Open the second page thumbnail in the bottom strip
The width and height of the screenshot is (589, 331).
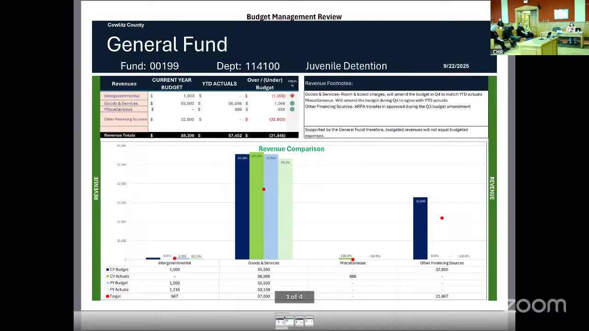[x=289, y=320]
